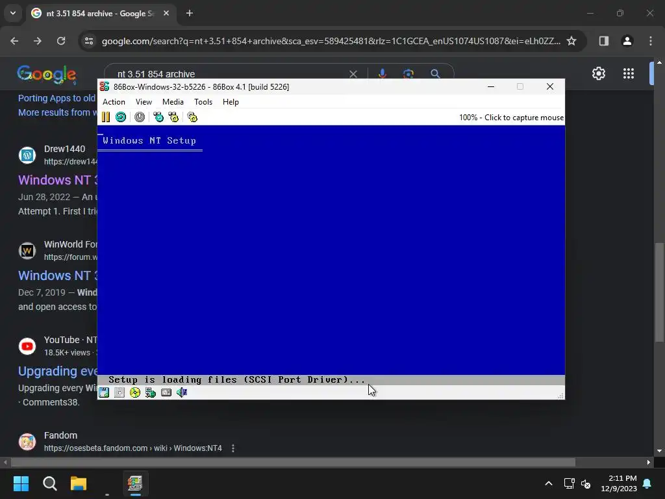Open Chrome profile icon
Screen dimensions: 665x499
coord(627,41)
